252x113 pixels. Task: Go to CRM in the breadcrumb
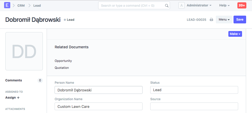coord(21,5)
